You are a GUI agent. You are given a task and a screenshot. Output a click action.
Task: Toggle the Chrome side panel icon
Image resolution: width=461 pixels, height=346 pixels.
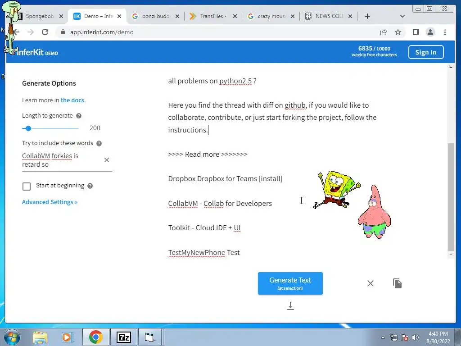point(416,32)
